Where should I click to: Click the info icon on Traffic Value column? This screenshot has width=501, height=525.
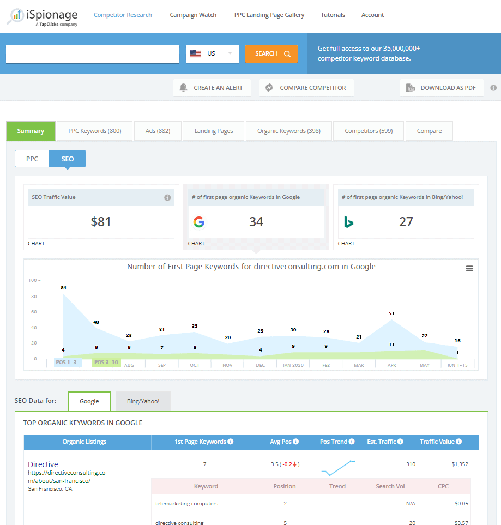[458, 442]
